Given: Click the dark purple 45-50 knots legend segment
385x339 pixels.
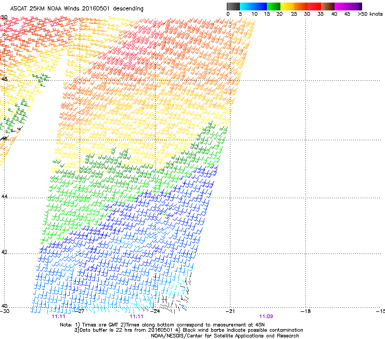Looking at the screenshot, I should [x=355, y=6].
